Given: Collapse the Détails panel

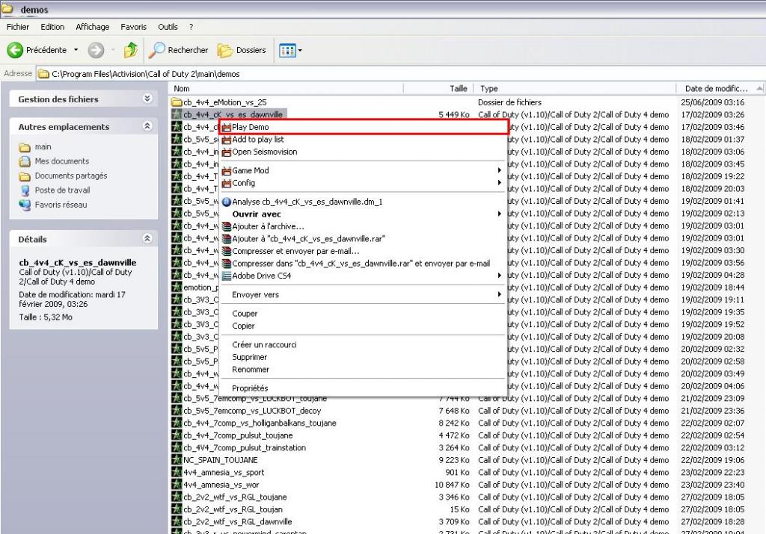Looking at the screenshot, I should [147, 238].
